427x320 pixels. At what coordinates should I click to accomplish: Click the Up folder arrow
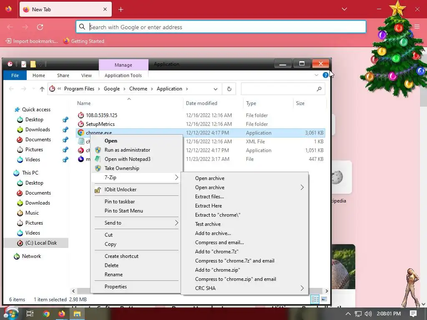coord(42,89)
